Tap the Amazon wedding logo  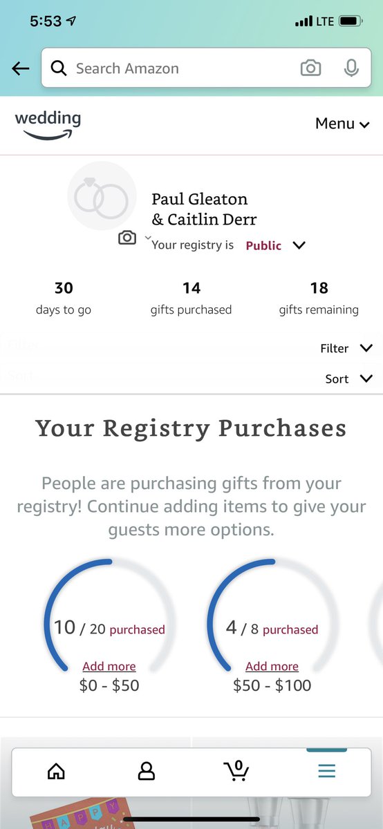tap(48, 124)
